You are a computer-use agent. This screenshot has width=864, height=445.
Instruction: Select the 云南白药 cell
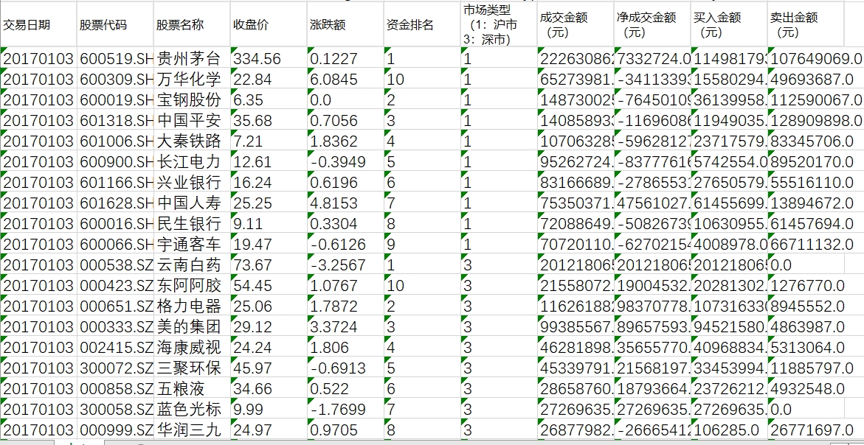(x=192, y=264)
